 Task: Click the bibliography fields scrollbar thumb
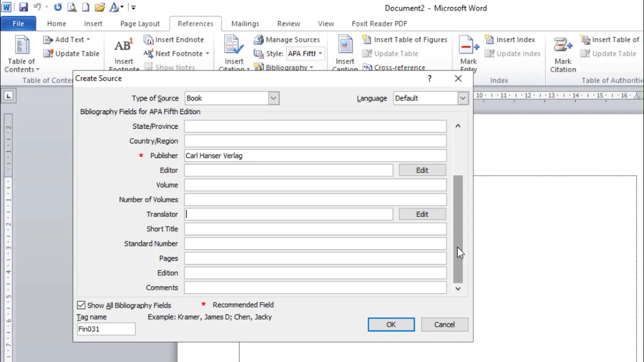pyautogui.click(x=458, y=229)
